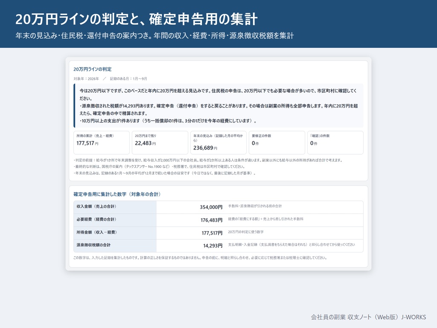Screen dimensions: 437x328
Task: Click the 源泉徴収税額の合計 row label
Action: (x=93, y=245)
